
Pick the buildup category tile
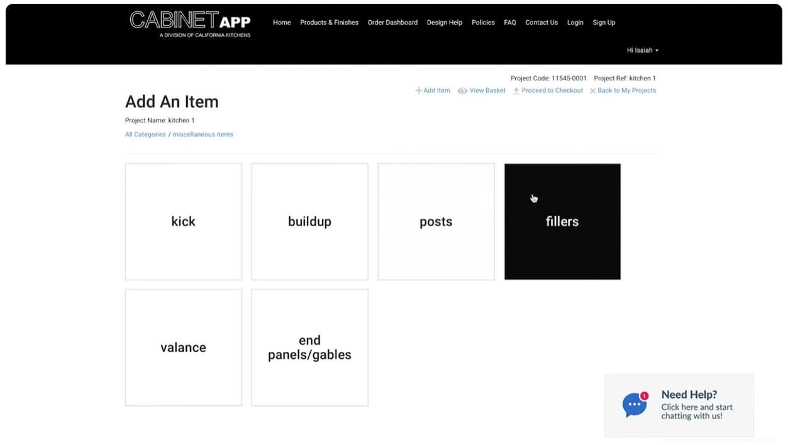click(309, 221)
